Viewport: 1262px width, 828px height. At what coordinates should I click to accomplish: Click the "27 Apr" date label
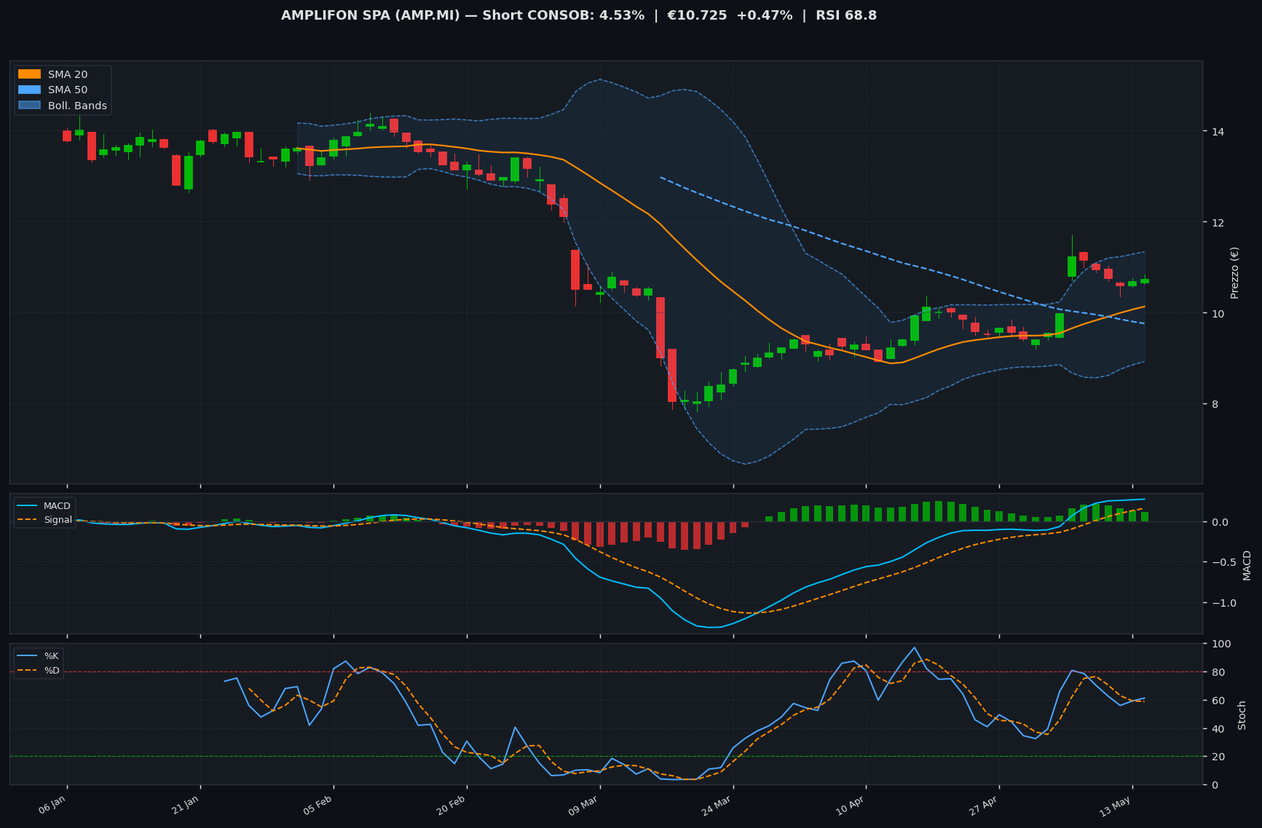pyautogui.click(x=983, y=806)
